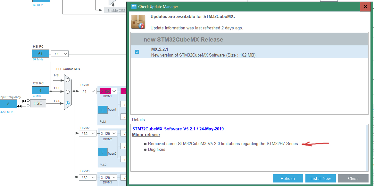Open the HSI RC /1 divider dropdown
Screen dimensions: 374x186
click(x=60, y=54)
